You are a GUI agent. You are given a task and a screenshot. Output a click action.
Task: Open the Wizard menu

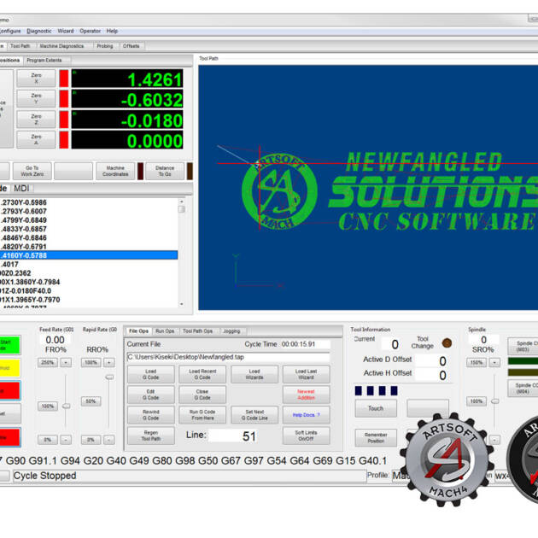tap(66, 31)
